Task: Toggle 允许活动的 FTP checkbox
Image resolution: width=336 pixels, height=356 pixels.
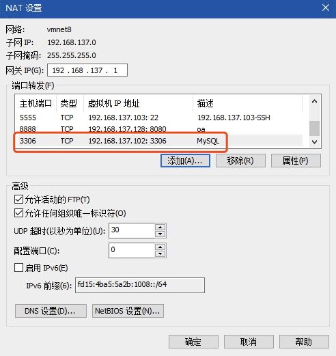Action: tap(18, 200)
